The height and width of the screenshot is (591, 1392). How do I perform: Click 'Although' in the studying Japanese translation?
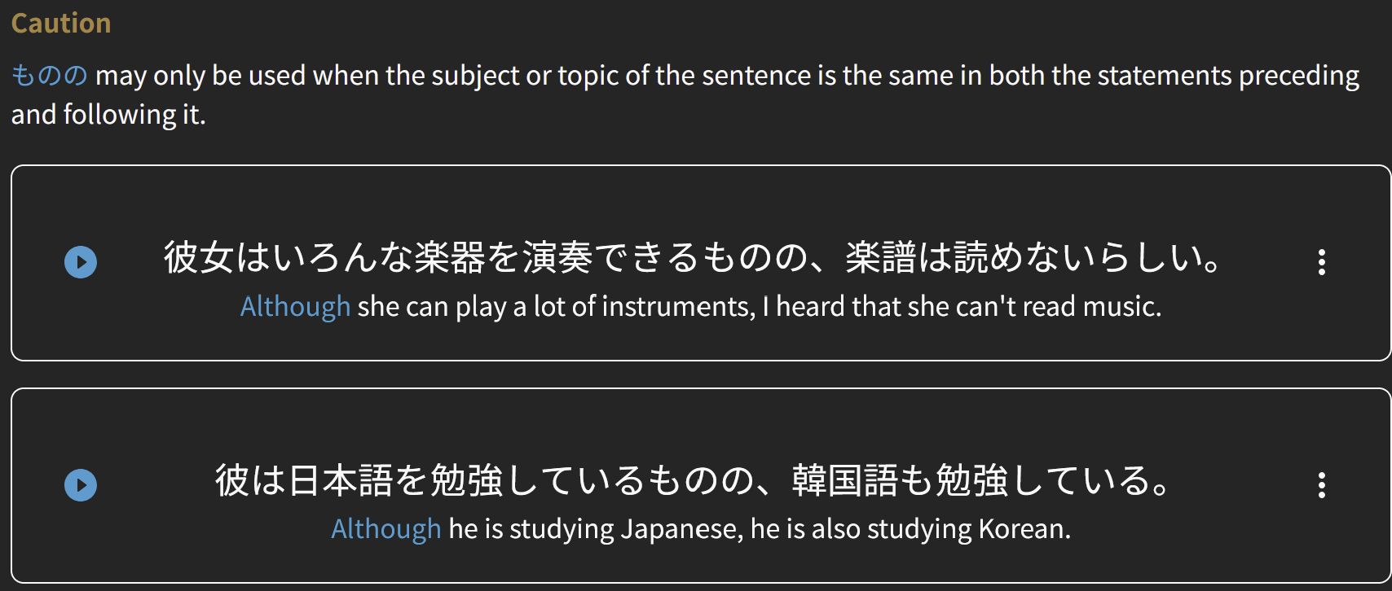(385, 529)
